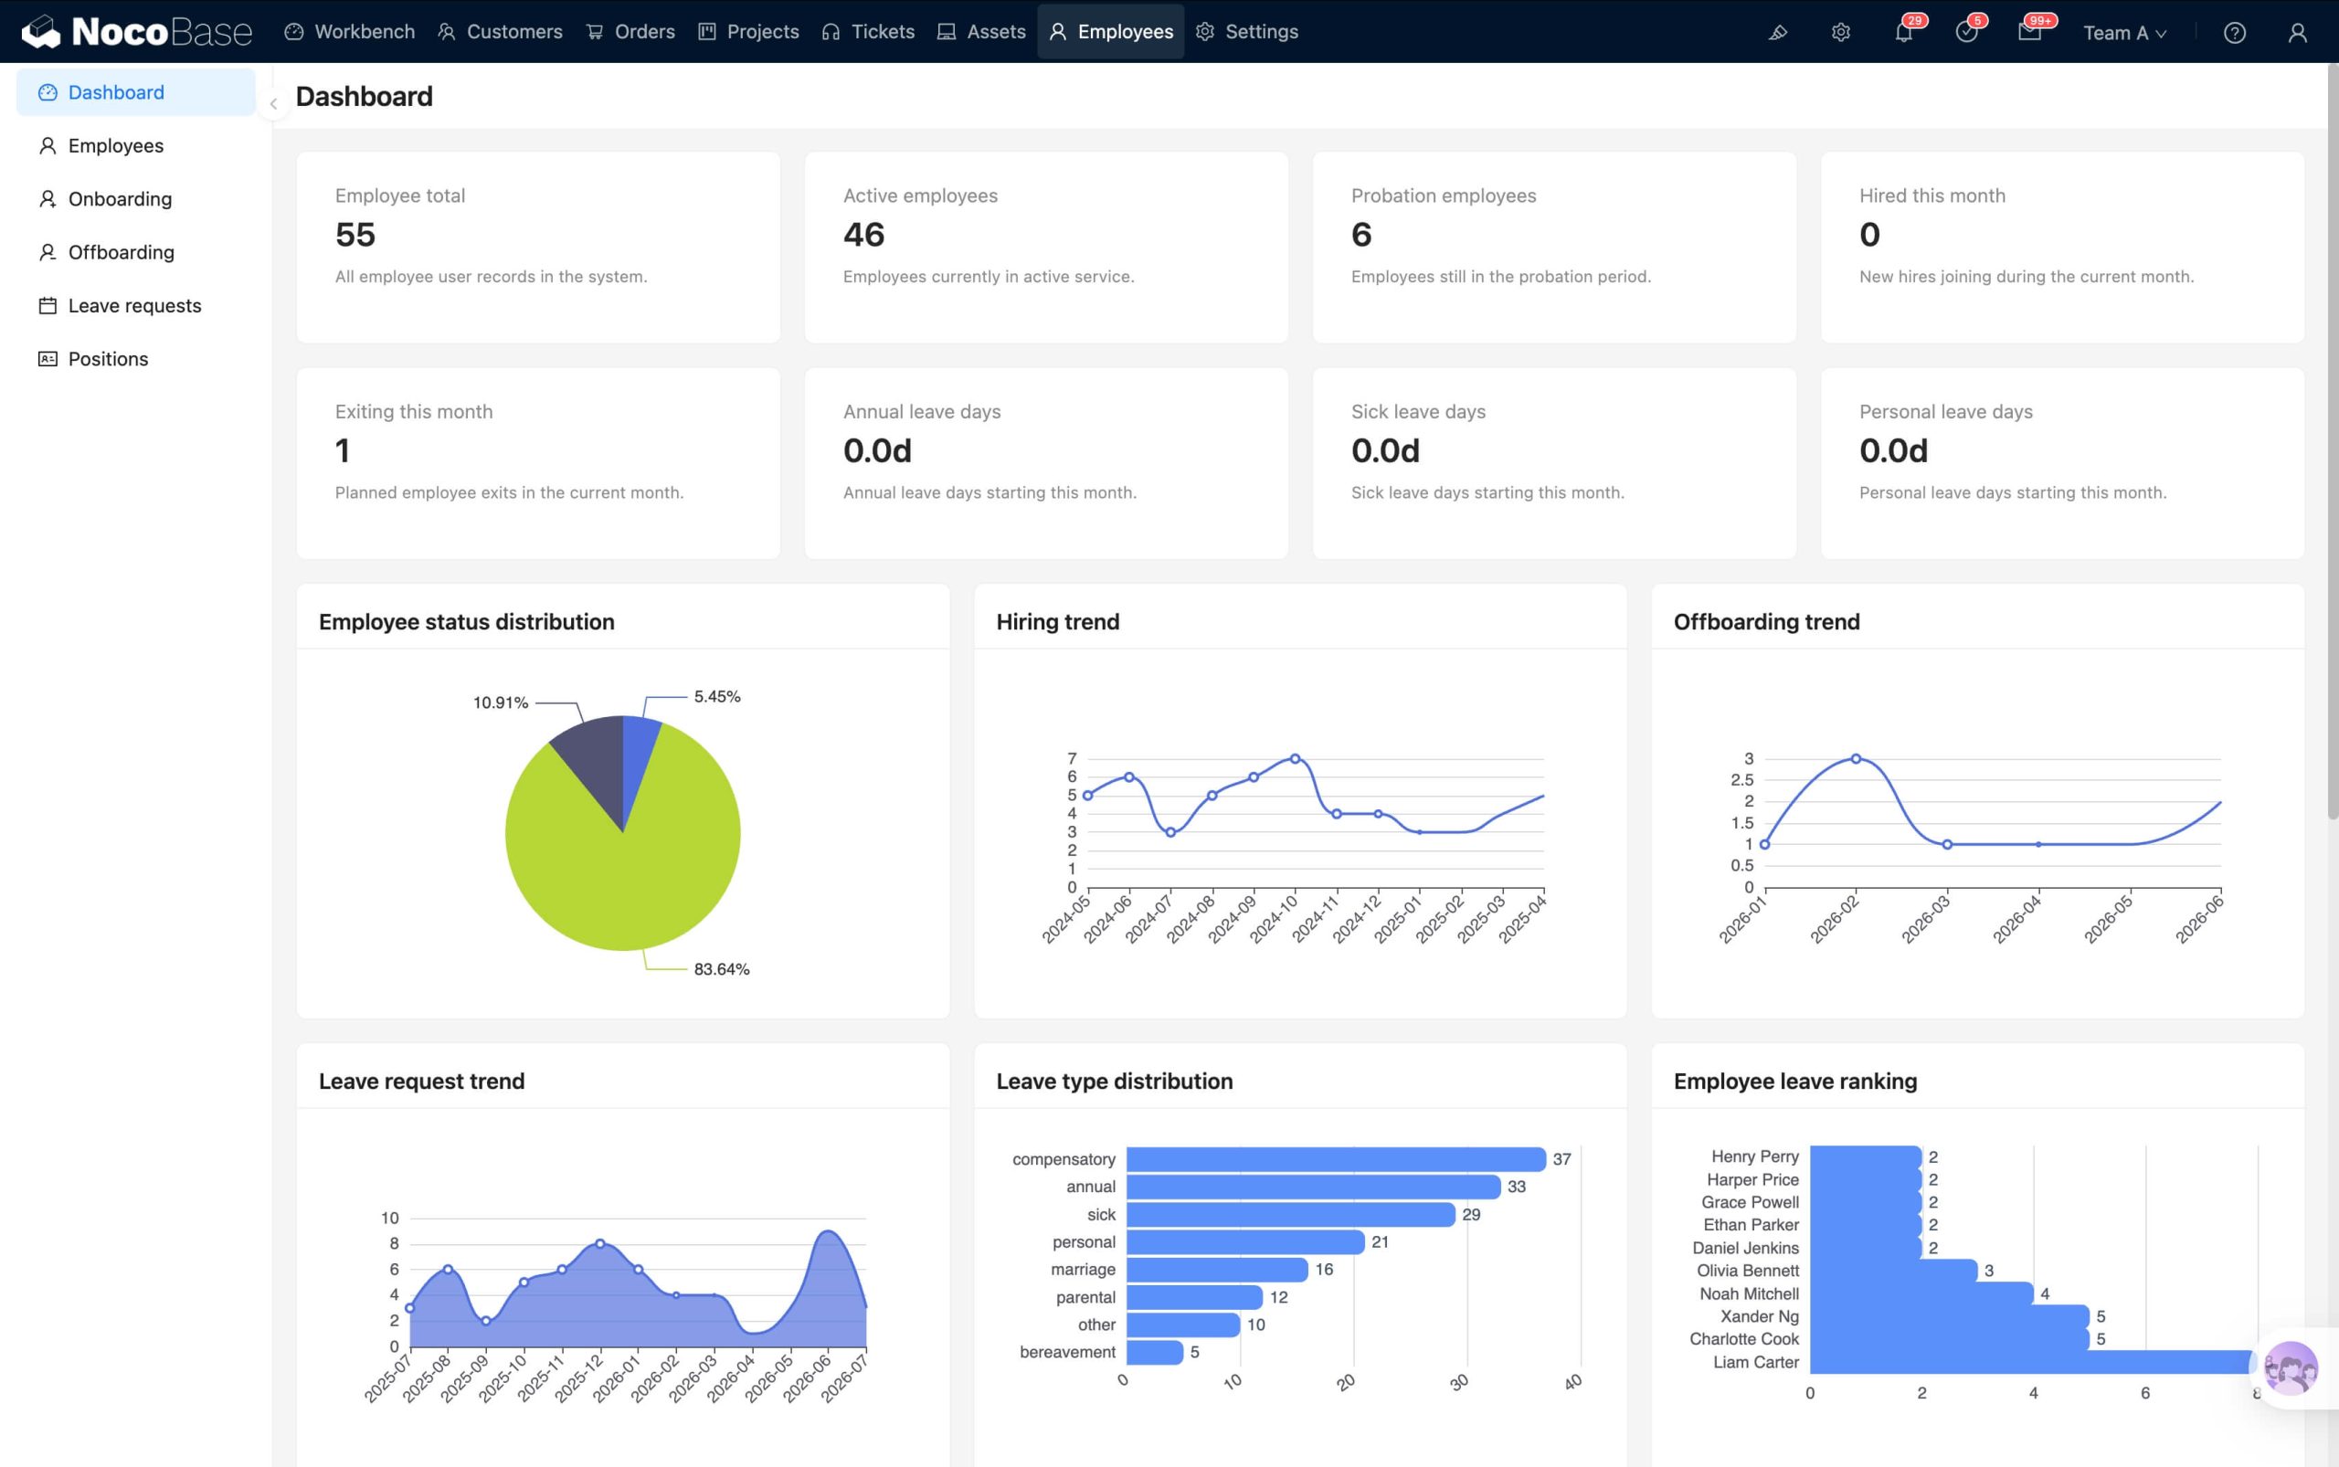The image size is (2339, 1467).
Task: Select Dashboard in the sidebar
Action: click(136, 92)
